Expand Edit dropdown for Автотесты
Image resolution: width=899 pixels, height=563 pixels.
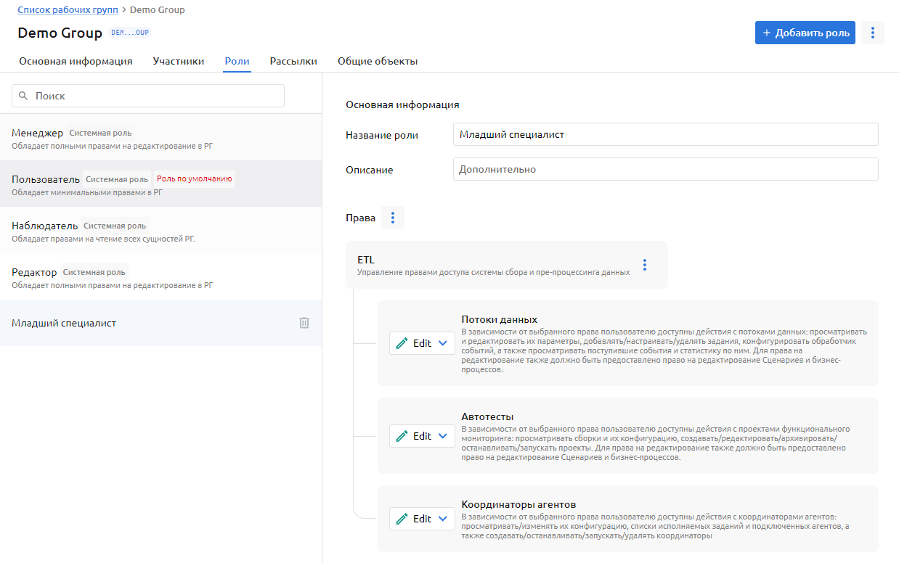[x=422, y=436]
